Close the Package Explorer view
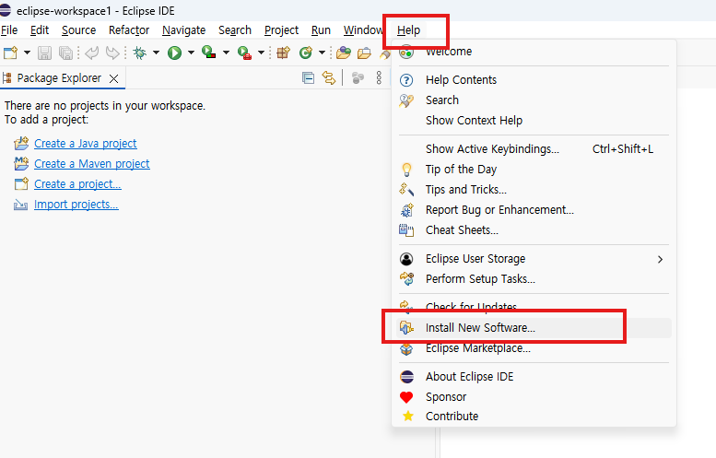The width and height of the screenshot is (716, 458). pos(113,78)
